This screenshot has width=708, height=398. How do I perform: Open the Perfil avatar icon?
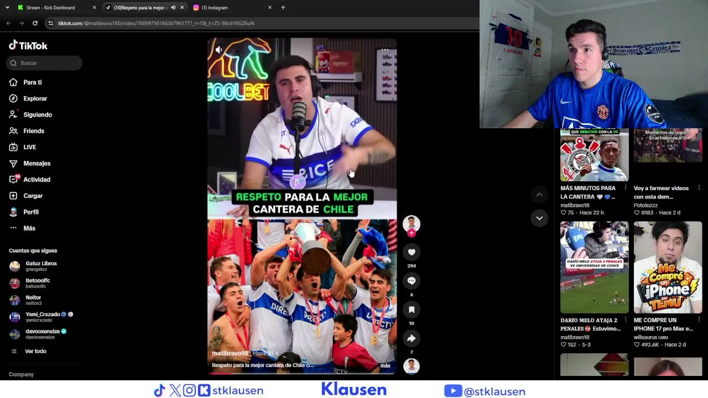[x=13, y=212]
